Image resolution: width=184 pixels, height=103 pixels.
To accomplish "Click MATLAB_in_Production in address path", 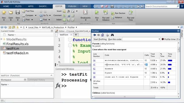I will tap(53, 27).
